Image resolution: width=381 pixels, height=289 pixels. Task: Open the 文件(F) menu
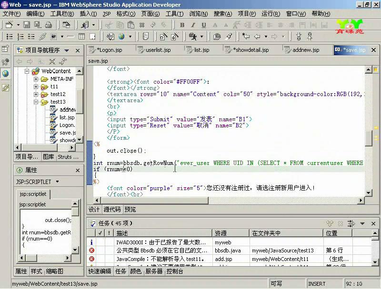tap(11, 14)
